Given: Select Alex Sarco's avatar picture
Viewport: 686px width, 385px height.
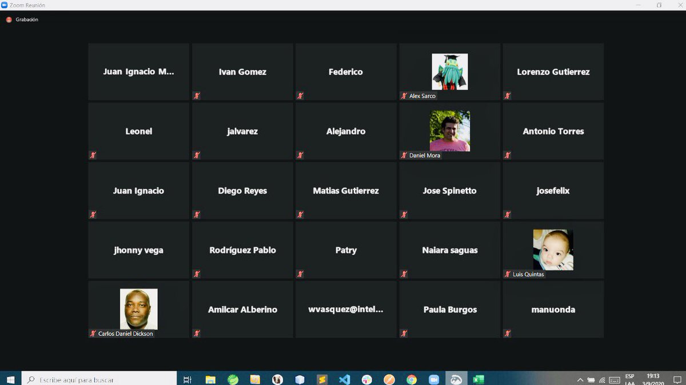Looking at the screenshot, I should (449, 71).
